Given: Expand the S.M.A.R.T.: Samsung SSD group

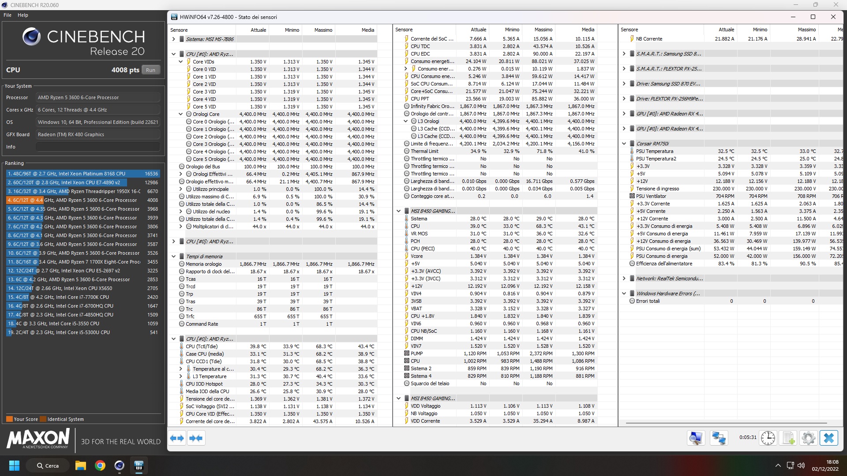Looking at the screenshot, I should [x=624, y=54].
